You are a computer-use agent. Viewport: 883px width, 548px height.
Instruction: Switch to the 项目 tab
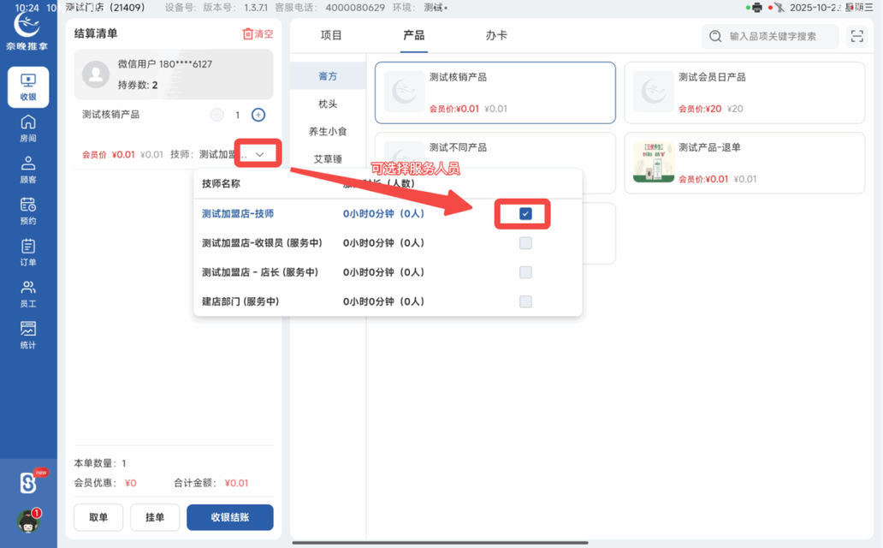(331, 36)
